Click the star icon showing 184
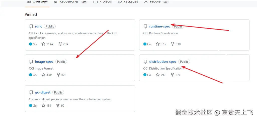Image resolution: width=257 pixels, height=120 pixels. 43,105
